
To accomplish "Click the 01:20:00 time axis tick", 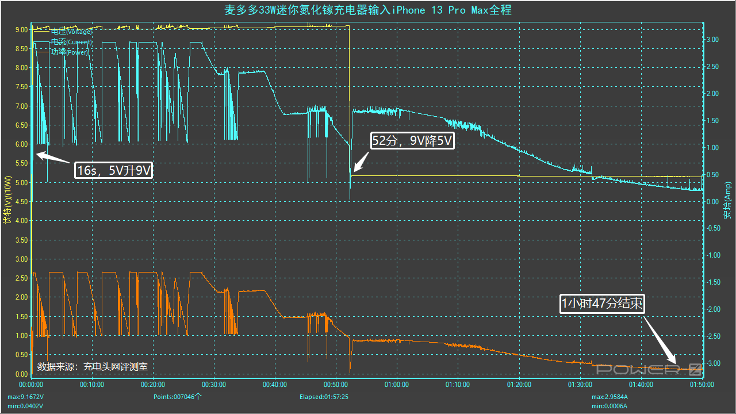I will (x=519, y=385).
